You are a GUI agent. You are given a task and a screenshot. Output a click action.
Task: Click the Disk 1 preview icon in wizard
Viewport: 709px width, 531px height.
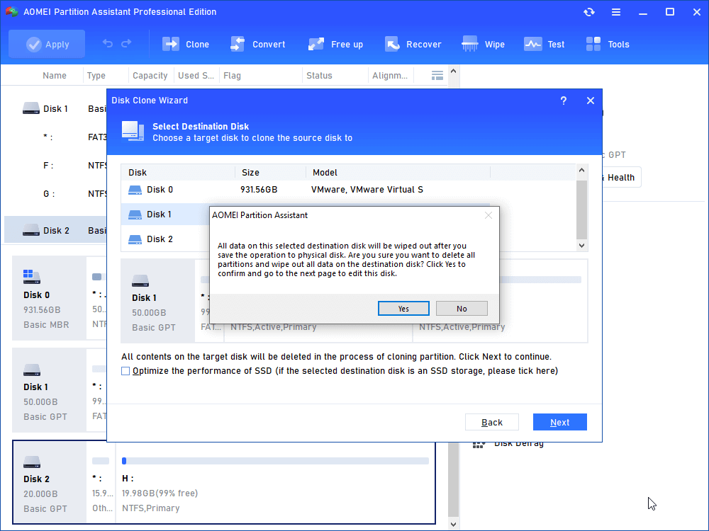tap(140, 281)
